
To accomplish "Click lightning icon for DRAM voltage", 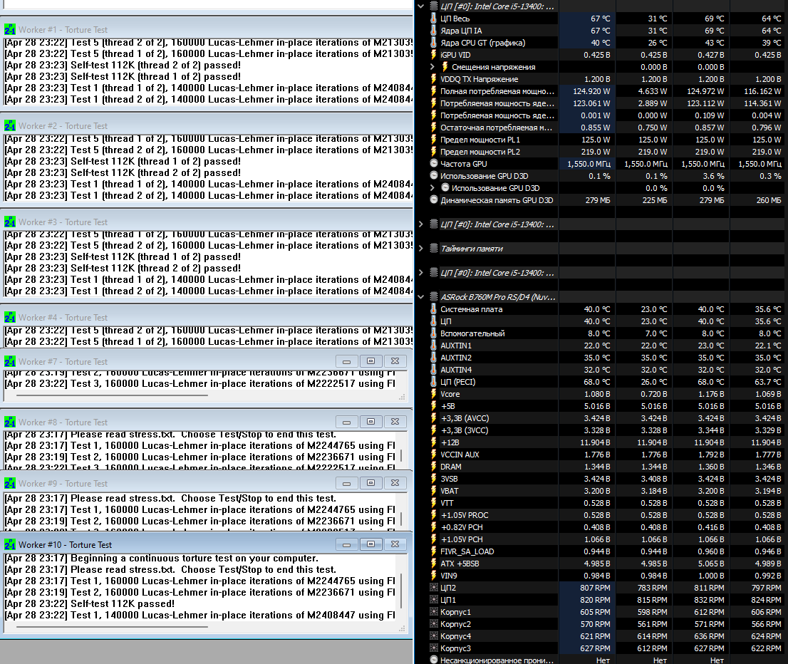I will (434, 467).
